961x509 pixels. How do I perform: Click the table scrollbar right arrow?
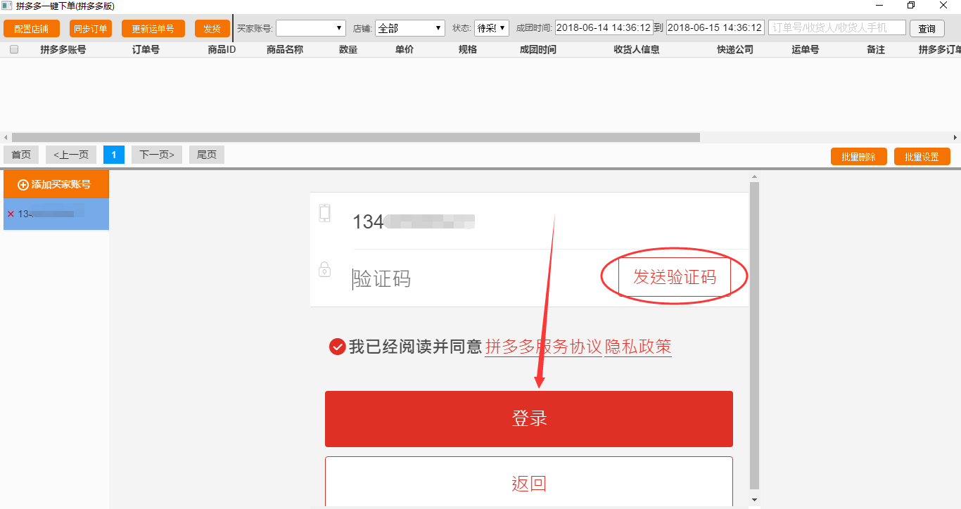point(955,137)
